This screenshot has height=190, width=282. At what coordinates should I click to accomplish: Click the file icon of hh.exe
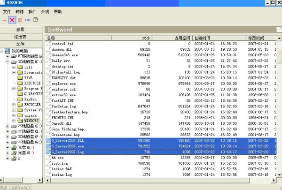pos(48,158)
